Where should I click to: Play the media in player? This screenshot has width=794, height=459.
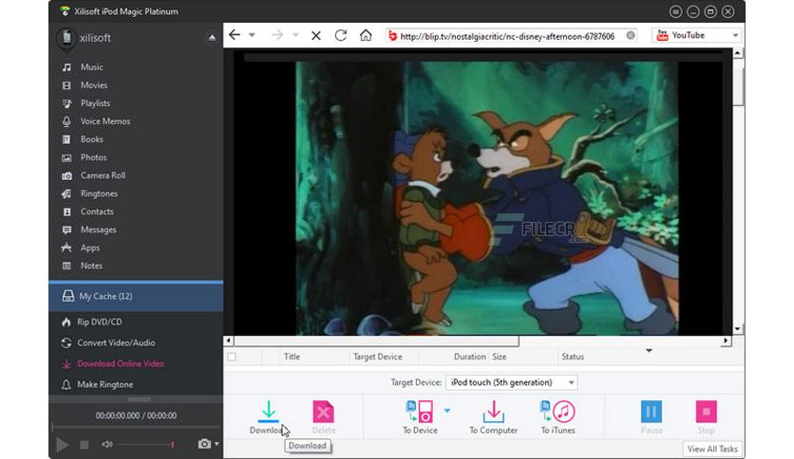(x=63, y=445)
